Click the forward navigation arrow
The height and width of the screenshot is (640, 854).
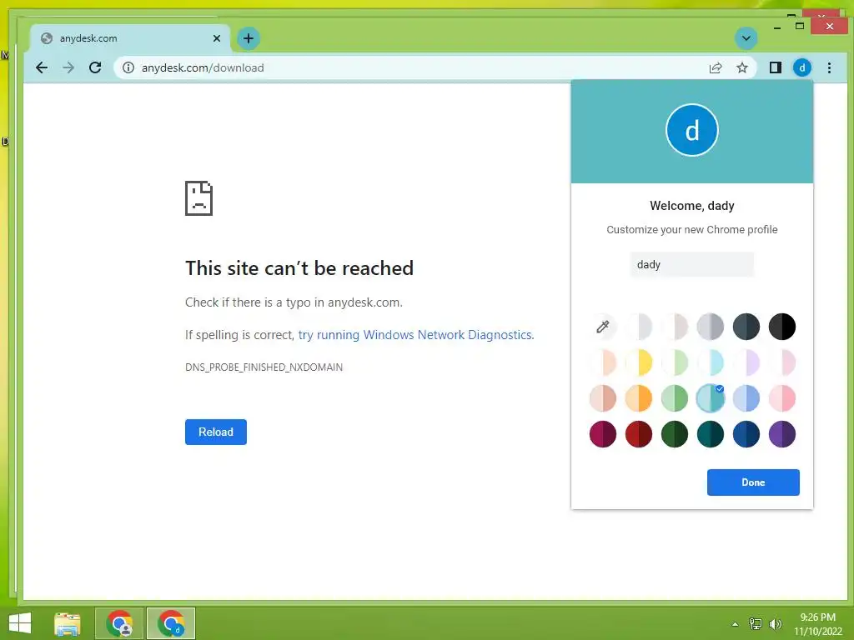click(68, 67)
